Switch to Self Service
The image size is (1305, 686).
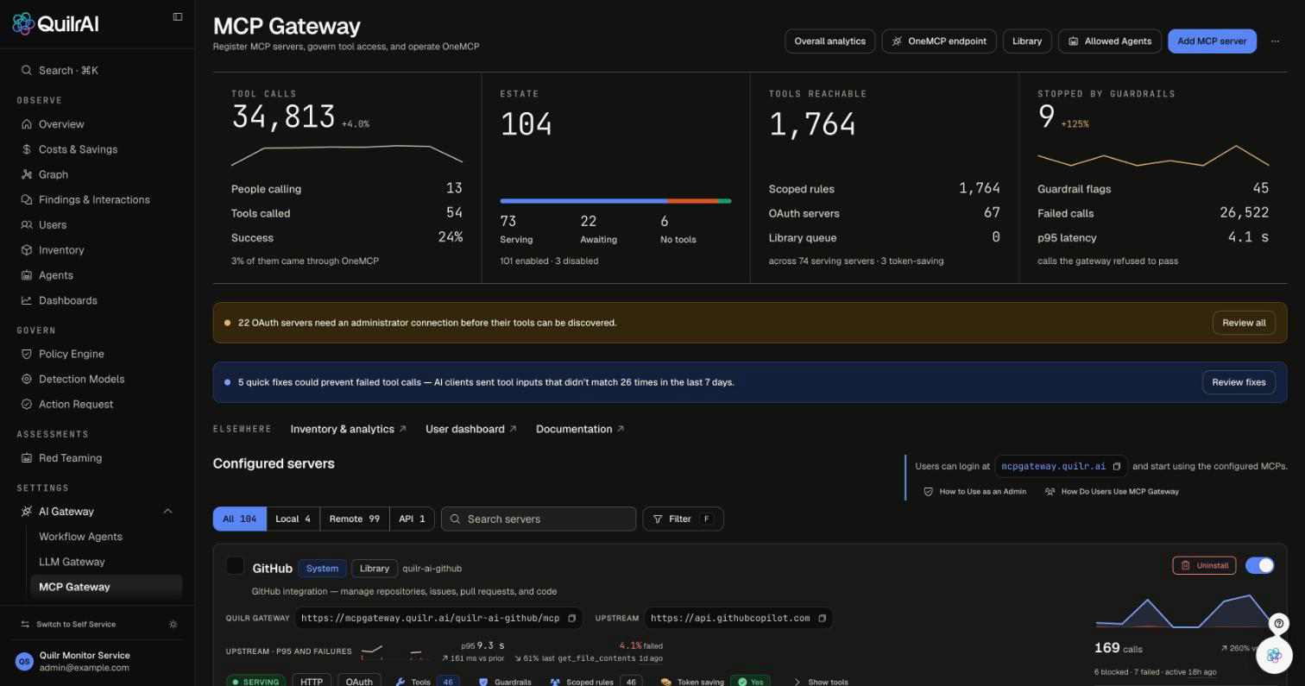69,624
